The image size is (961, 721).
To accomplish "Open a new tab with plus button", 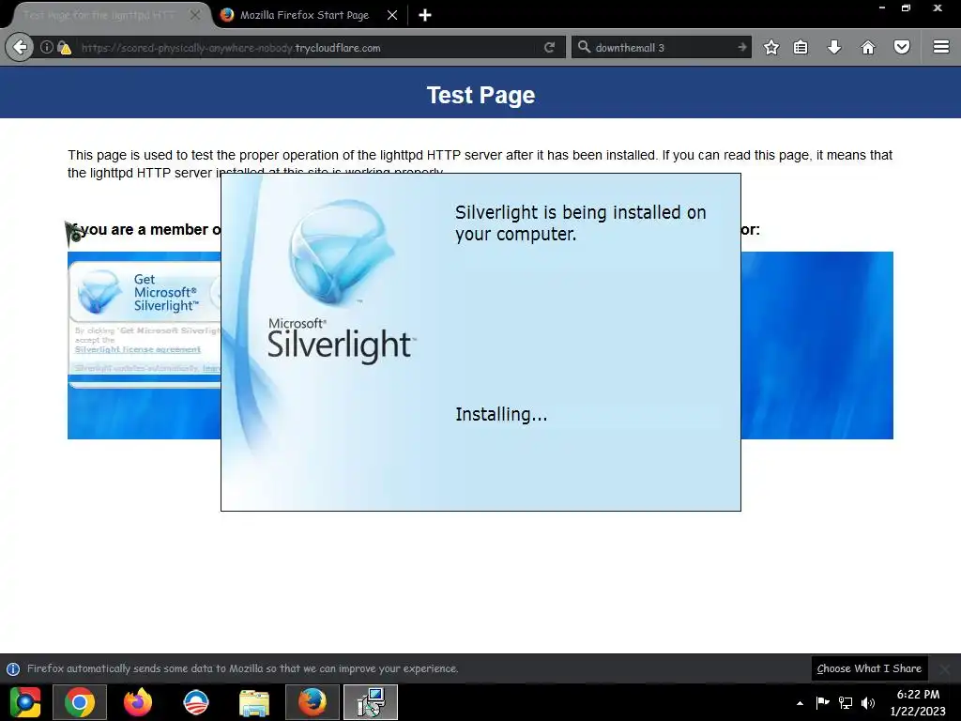I will tap(425, 15).
